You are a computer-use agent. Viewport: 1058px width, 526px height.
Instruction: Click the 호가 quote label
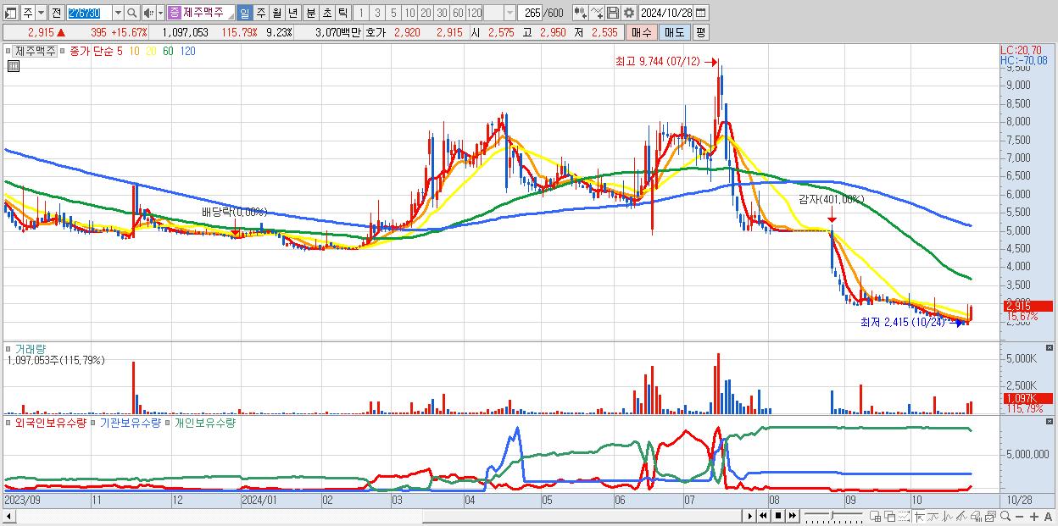(x=376, y=32)
